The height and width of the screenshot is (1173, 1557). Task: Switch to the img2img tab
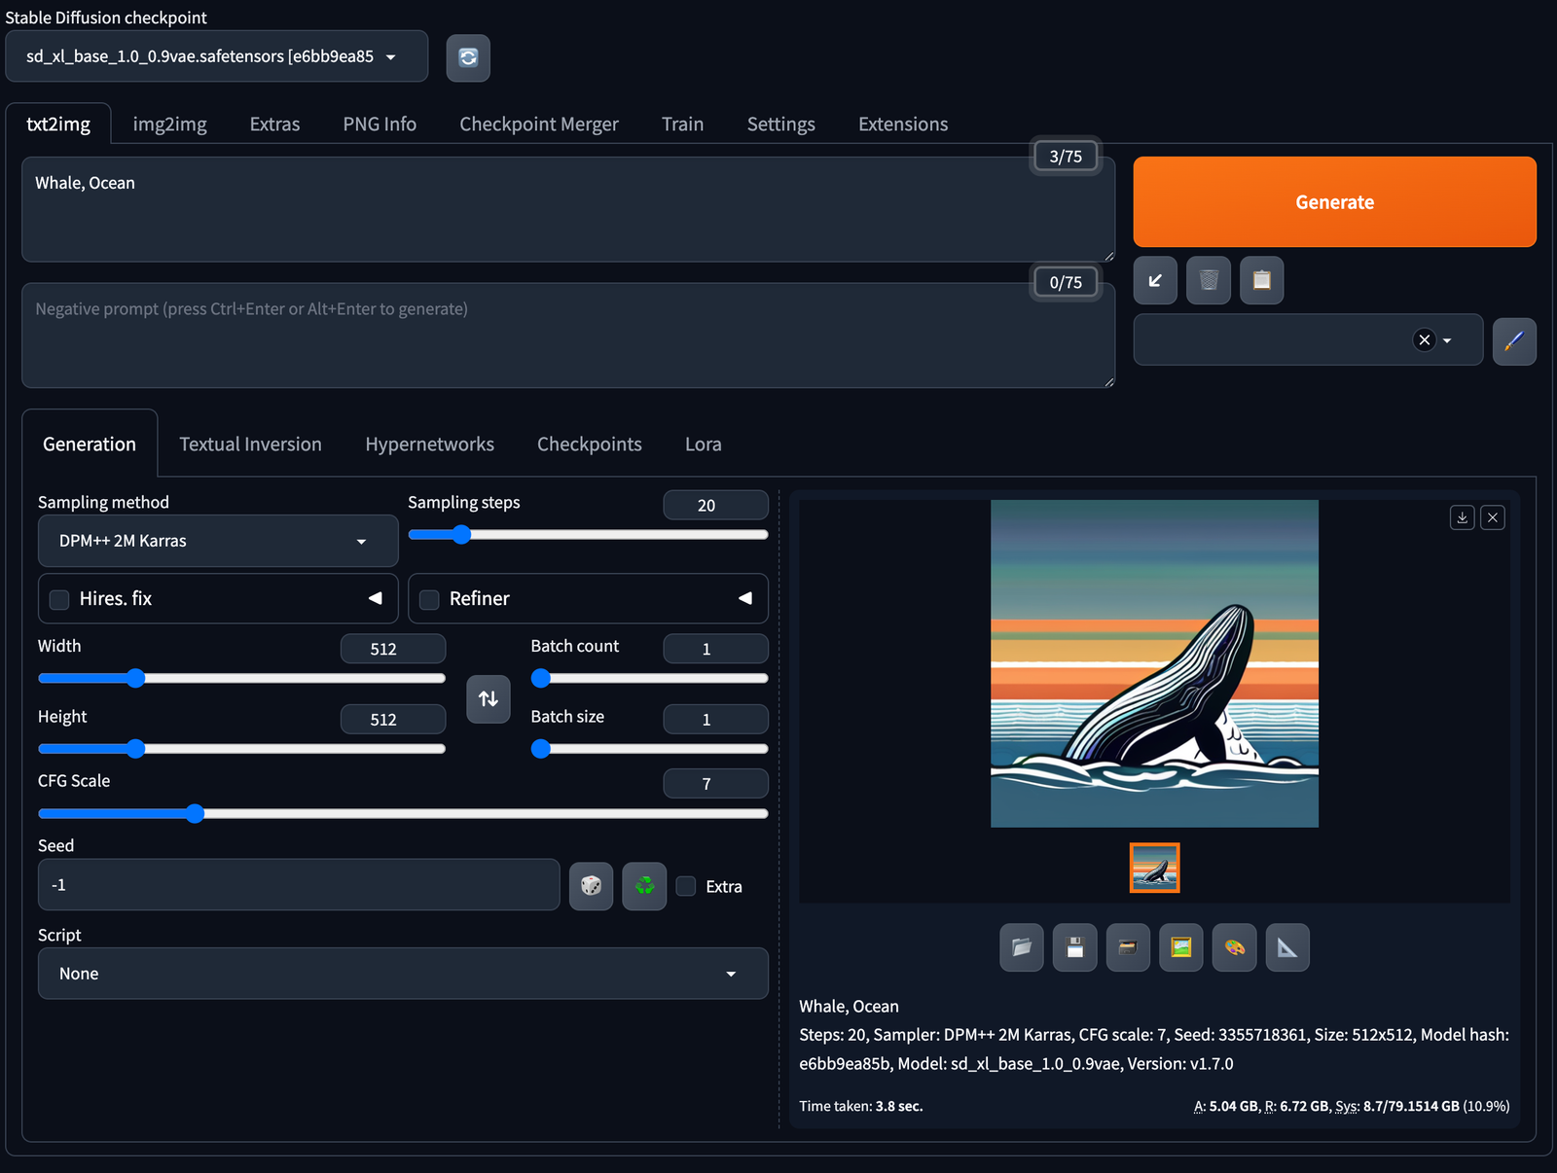pos(170,124)
